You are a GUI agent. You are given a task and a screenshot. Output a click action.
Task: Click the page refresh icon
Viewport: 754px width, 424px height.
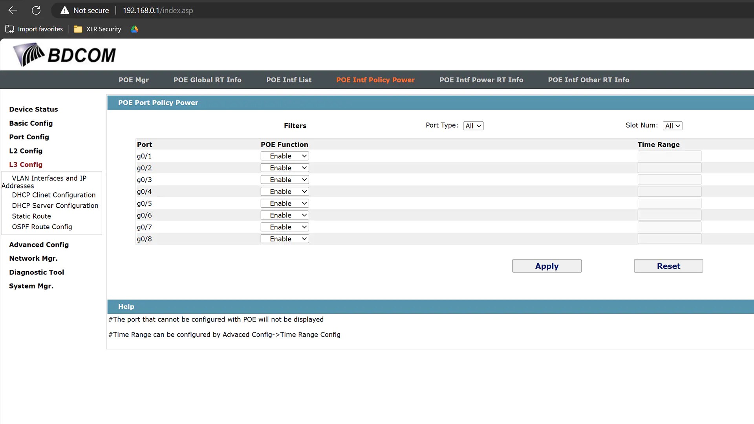click(x=36, y=11)
